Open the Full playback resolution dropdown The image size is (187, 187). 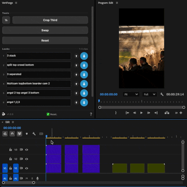[x=150, y=94]
